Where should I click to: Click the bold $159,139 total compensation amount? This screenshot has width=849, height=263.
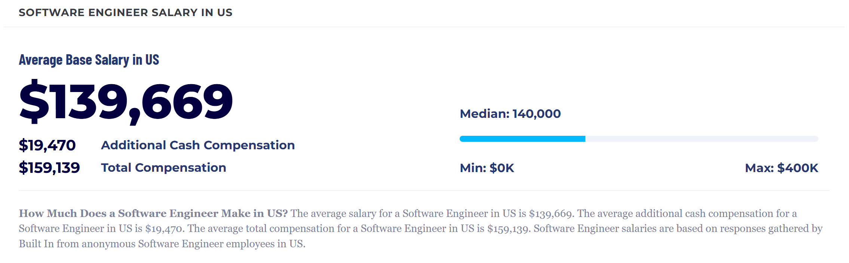click(x=49, y=168)
